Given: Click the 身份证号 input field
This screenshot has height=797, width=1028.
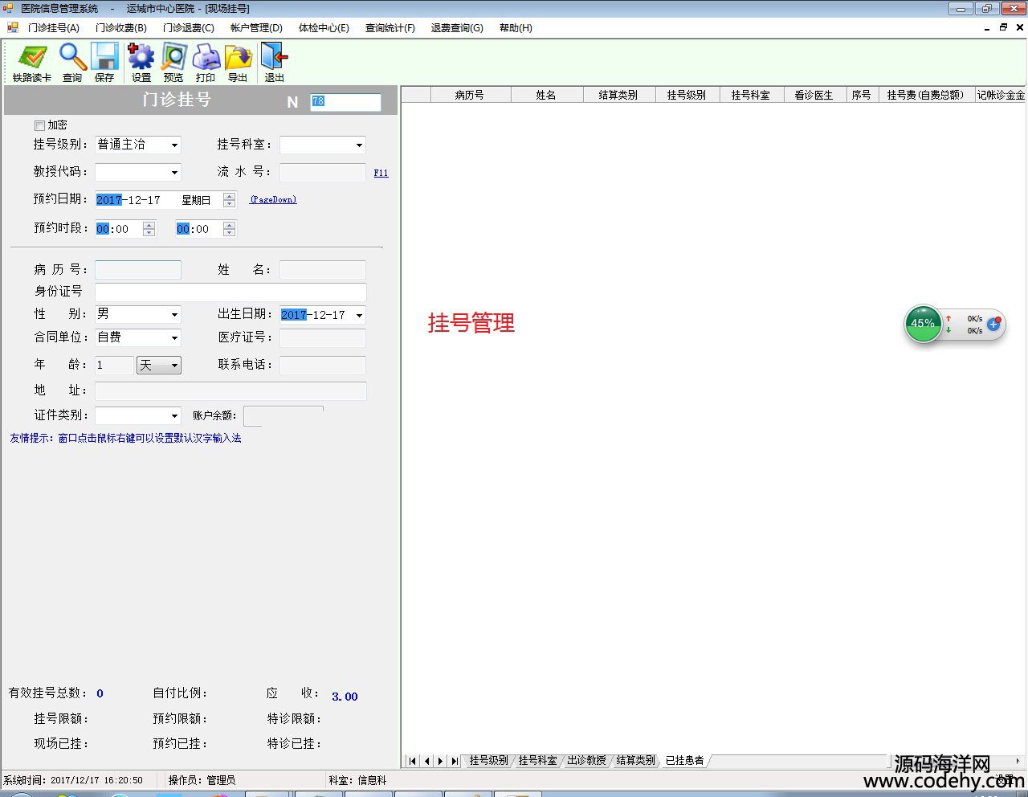Looking at the screenshot, I should [230, 292].
